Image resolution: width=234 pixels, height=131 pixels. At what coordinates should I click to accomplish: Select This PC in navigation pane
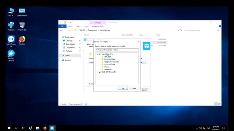click(x=67, y=56)
